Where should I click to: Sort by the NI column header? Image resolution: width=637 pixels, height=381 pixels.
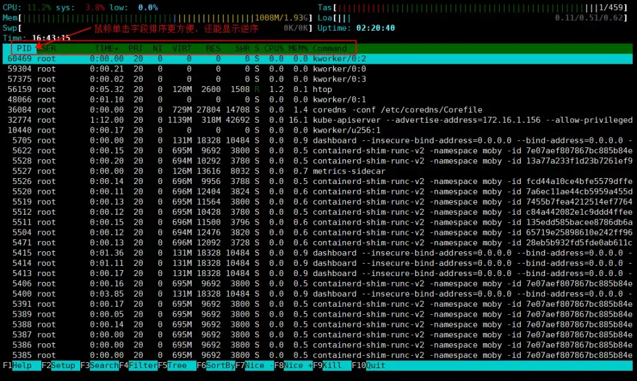(x=157, y=48)
